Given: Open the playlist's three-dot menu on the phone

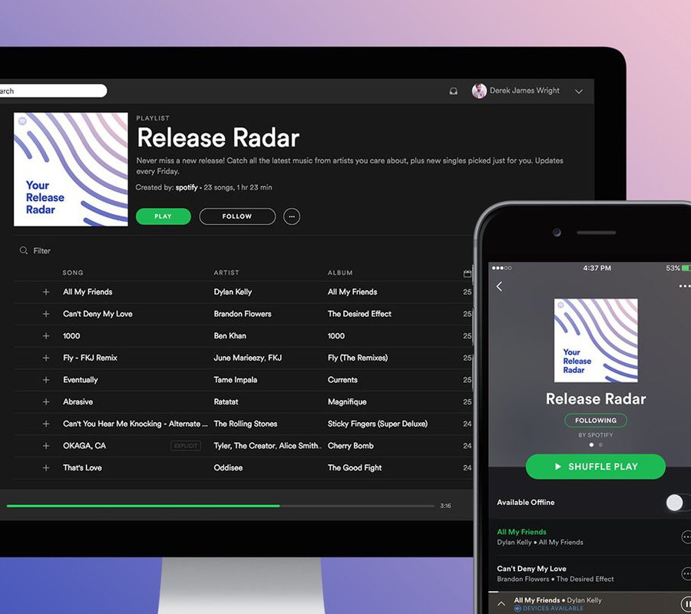Looking at the screenshot, I should pyautogui.click(x=686, y=286).
